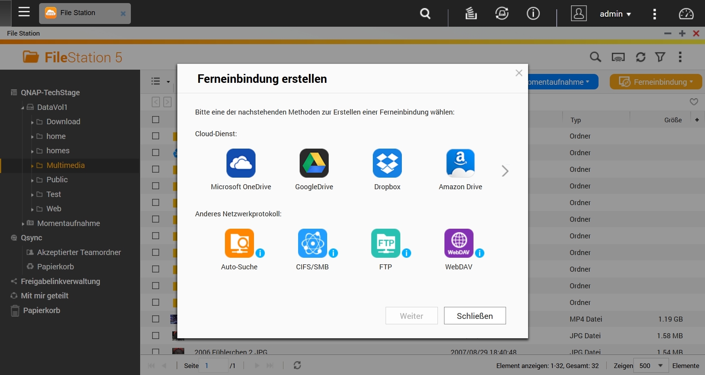Image resolution: width=705 pixels, height=375 pixels.
Task: Collapse the DataVol1 tree node
Action: (22, 108)
